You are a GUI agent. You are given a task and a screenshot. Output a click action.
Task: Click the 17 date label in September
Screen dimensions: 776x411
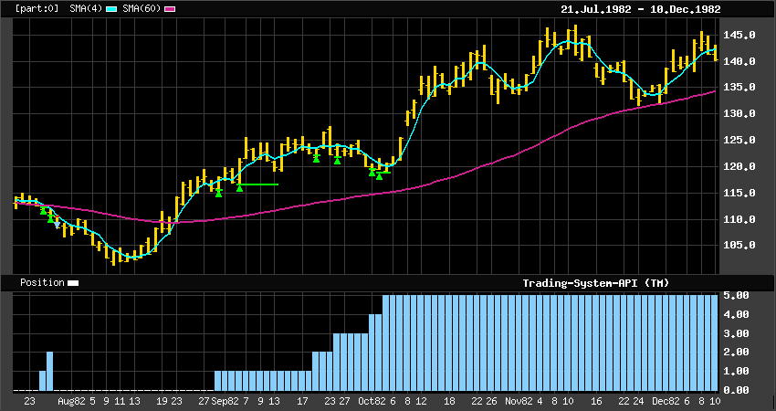click(x=302, y=401)
